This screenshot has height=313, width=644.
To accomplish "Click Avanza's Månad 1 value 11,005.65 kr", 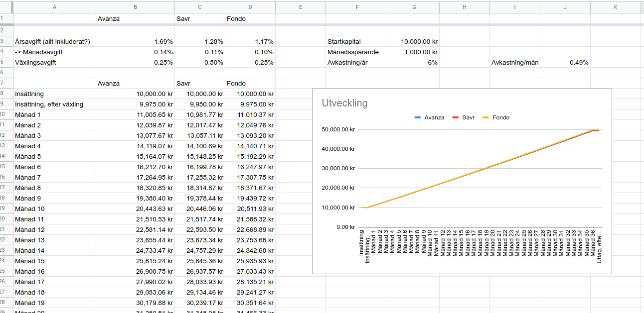I will [x=135, y=115].
